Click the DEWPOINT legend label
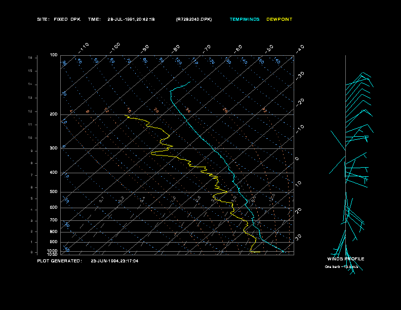The height and width of the screenshot is (310, 401). click(x=279, y=19)
